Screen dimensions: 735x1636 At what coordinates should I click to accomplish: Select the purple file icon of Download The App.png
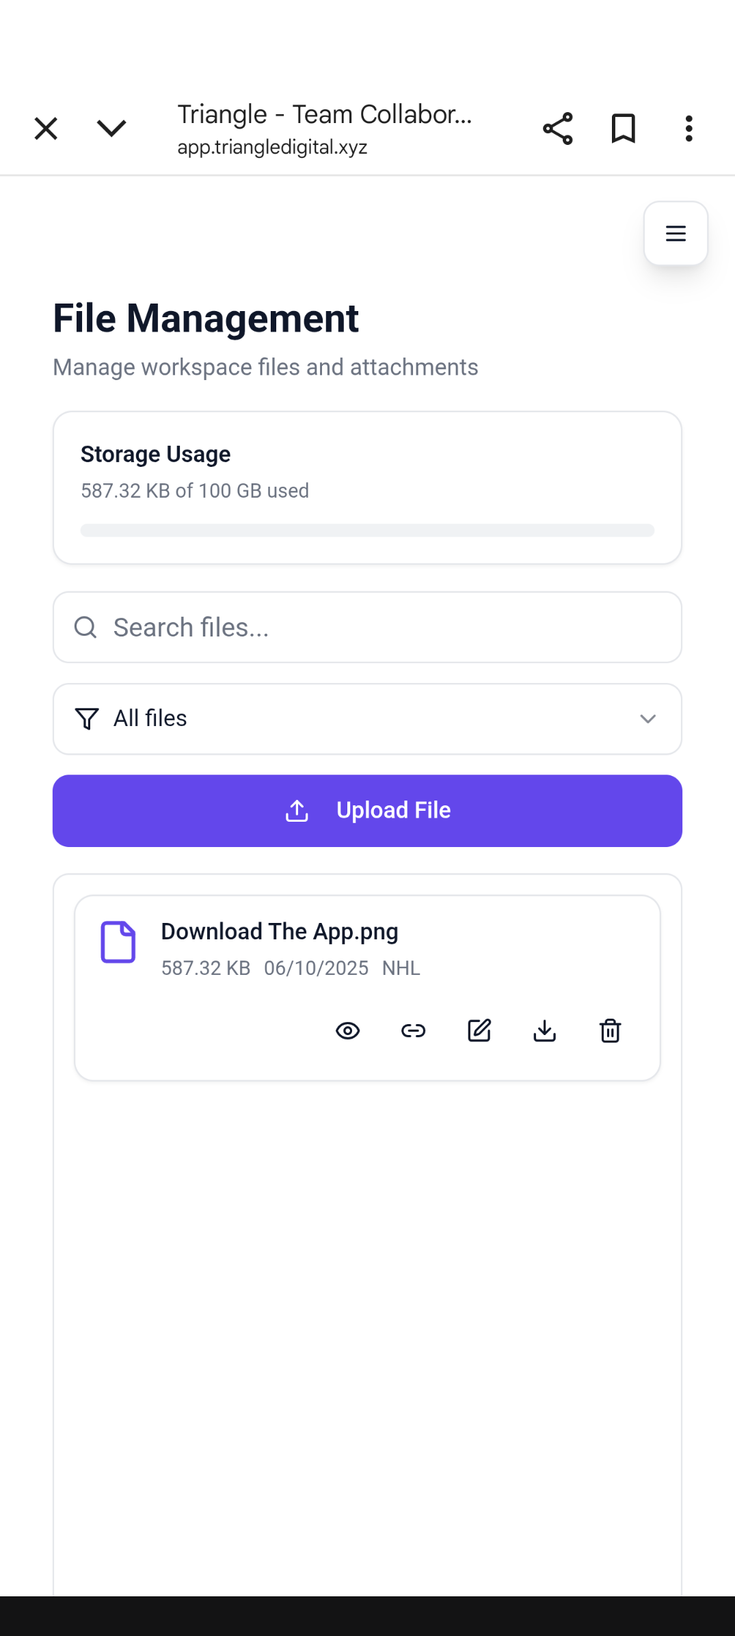tap(118, 941)
